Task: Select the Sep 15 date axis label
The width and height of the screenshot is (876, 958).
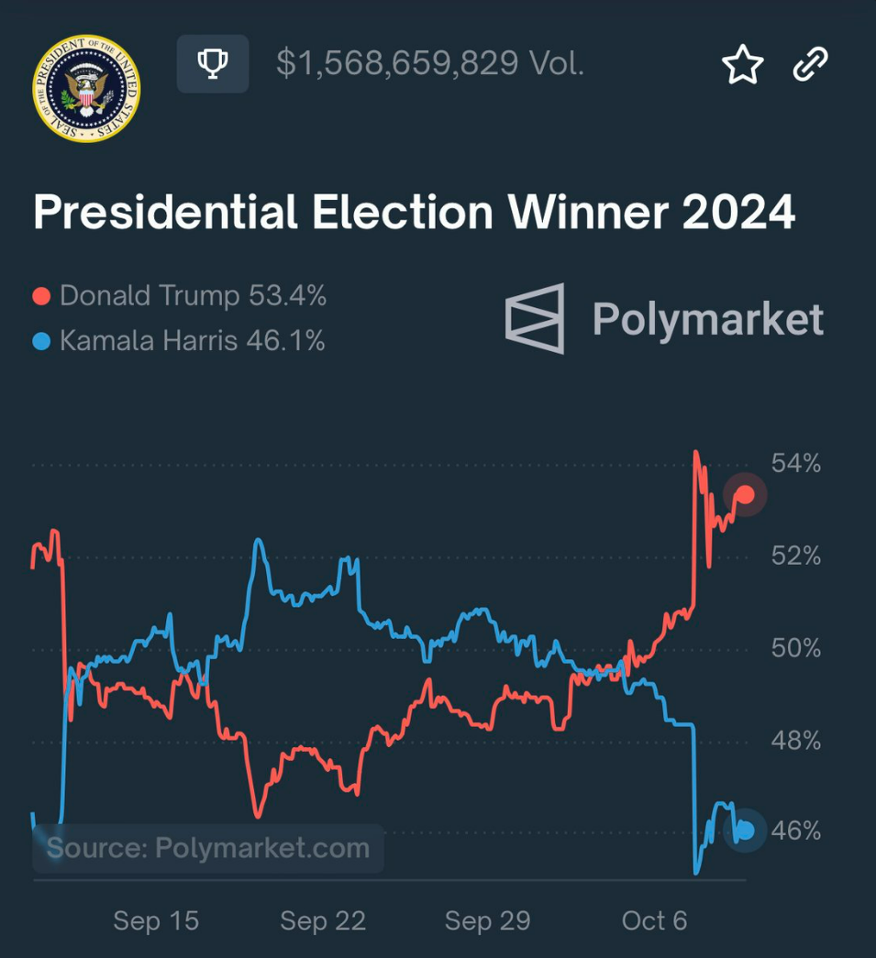Action: (x=156, y=920)
